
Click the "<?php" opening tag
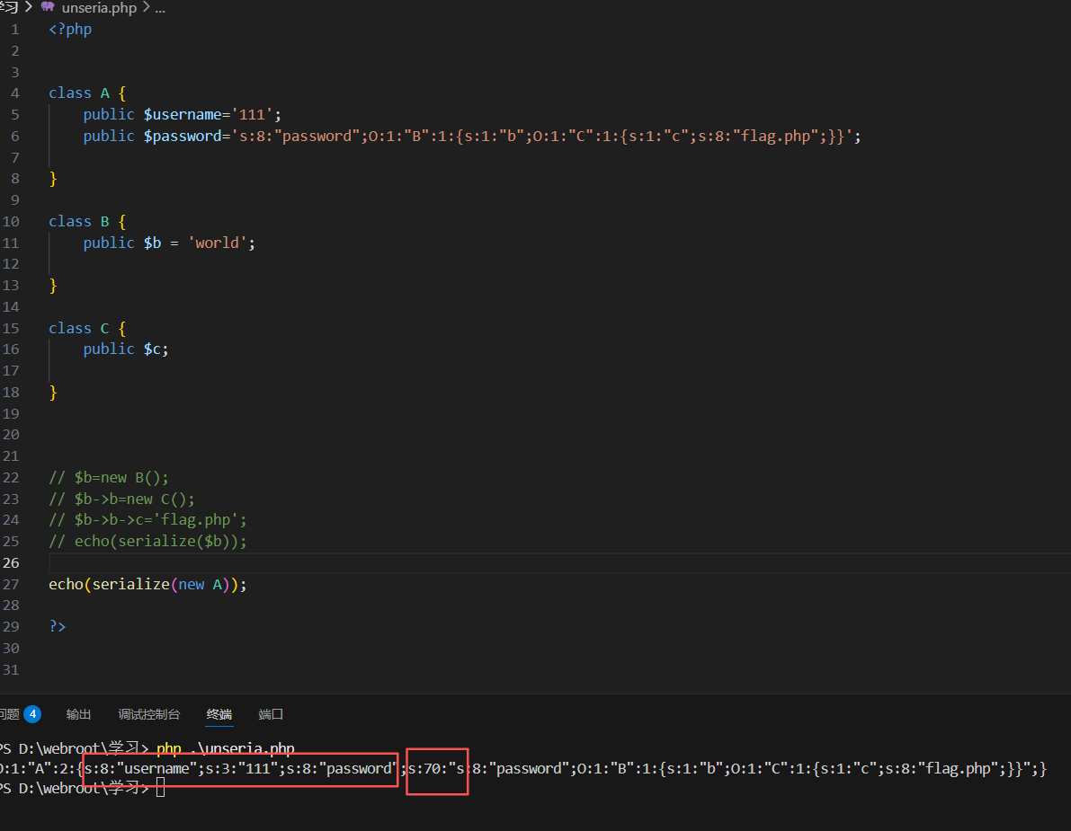[70, 30]
